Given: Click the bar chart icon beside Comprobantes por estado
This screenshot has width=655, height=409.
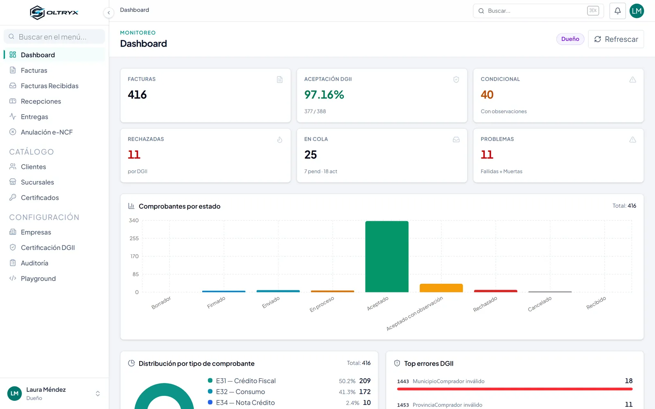Looking at the screenshot, I should pyautogui.click(x=131, y=206).
